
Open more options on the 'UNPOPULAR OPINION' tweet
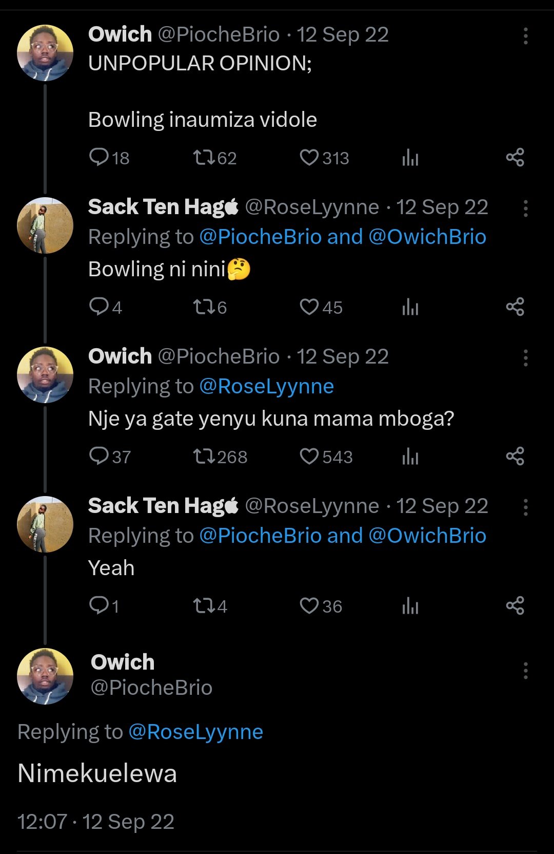pos(525,36)
